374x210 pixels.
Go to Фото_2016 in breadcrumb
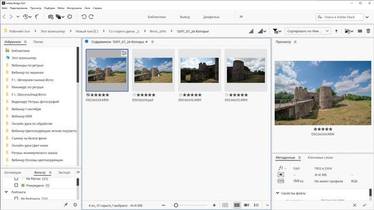tap(158, 31)
